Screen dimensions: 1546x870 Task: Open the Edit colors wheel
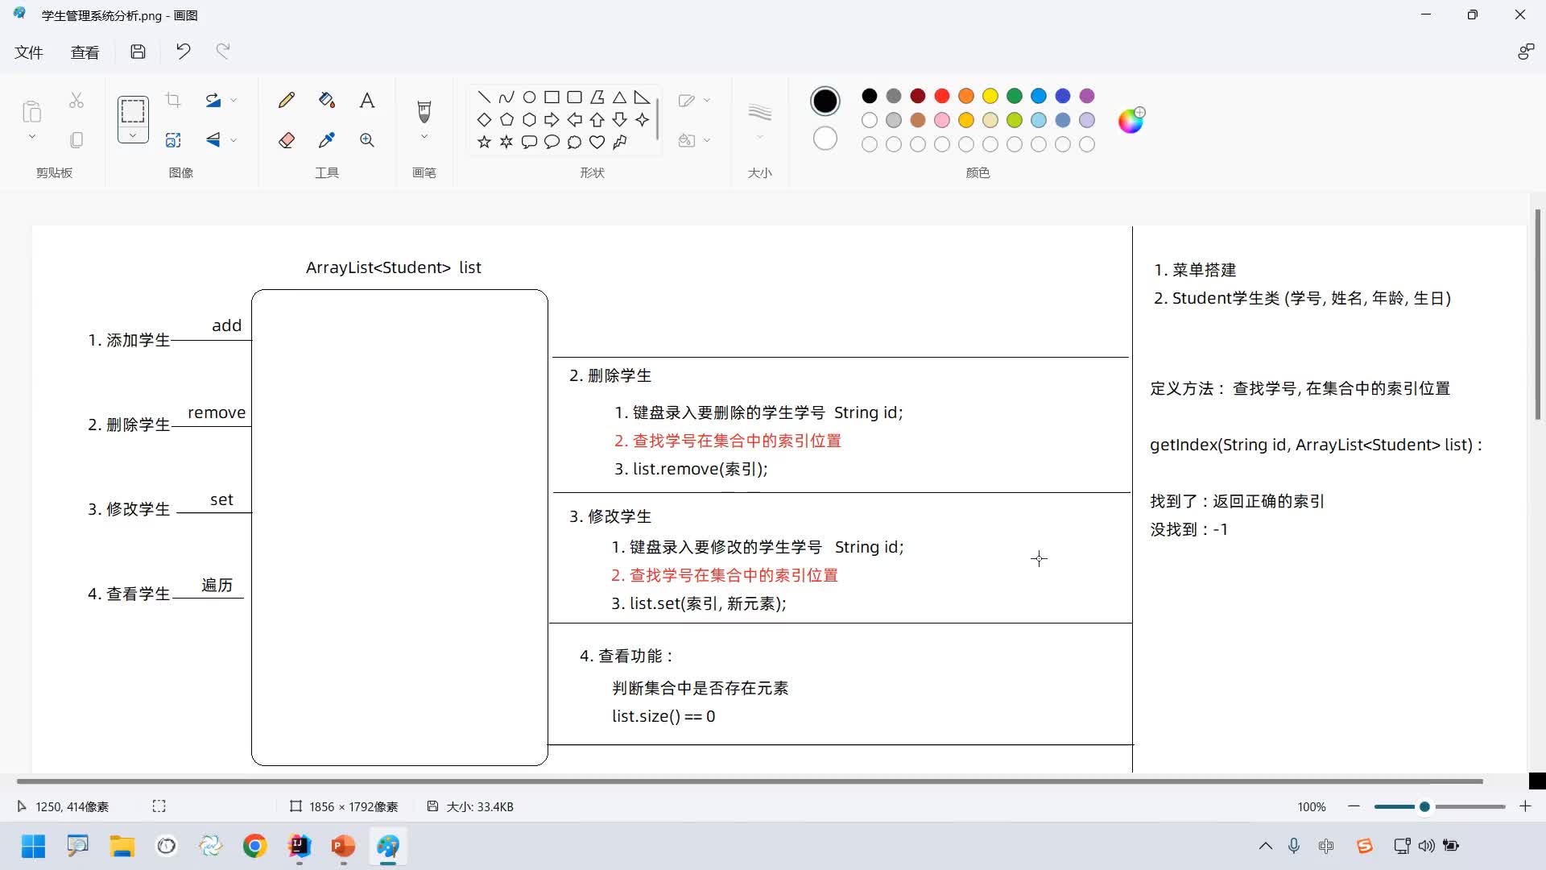point(1131,120)
